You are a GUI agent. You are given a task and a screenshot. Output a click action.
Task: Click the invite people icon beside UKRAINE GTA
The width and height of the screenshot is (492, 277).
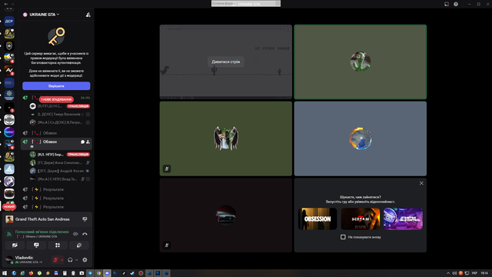click(x=88, y=15)
